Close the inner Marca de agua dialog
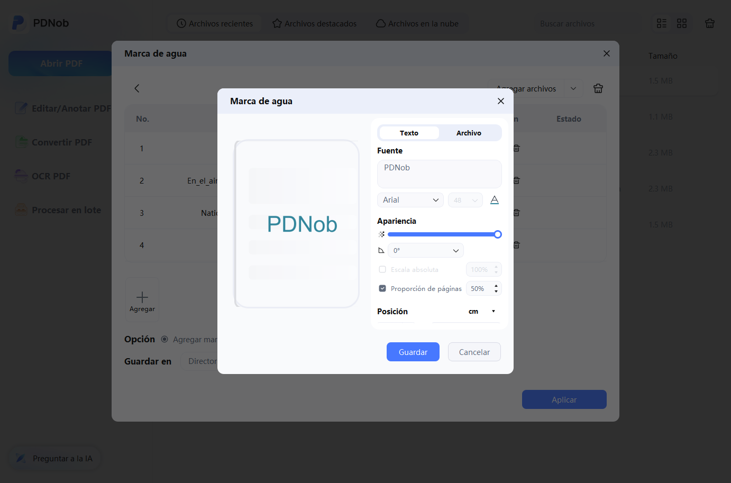The image size is (731, 483). 501,101
